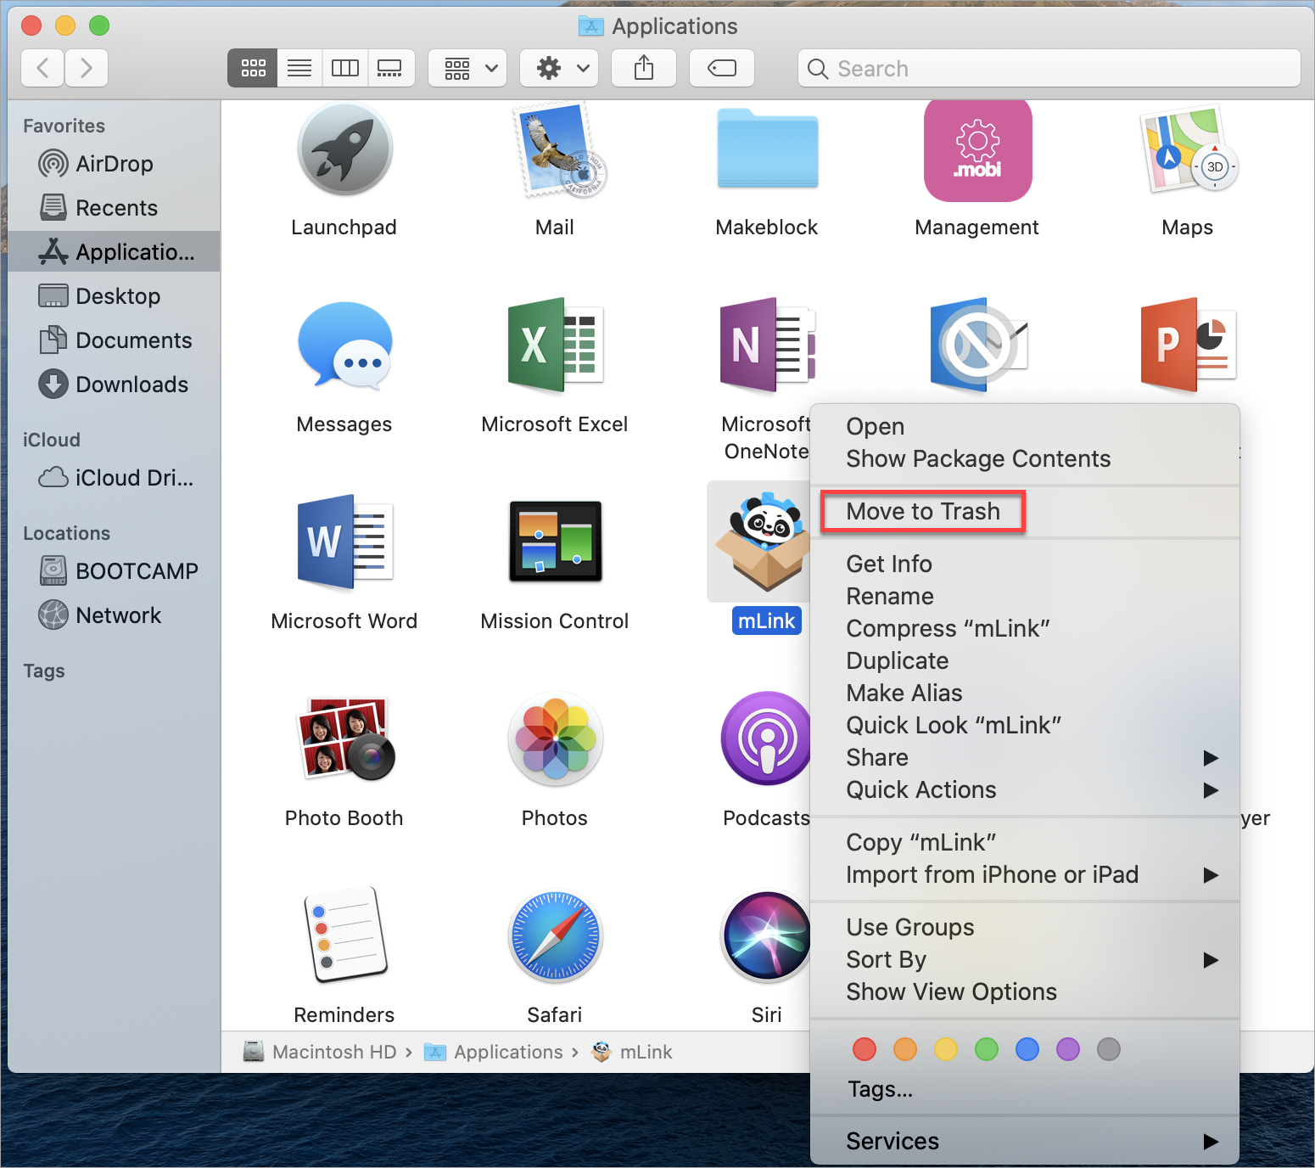Select the Microsoft OneNote icon
Screen dimensions: 1315x1168
tap(767, 345)
